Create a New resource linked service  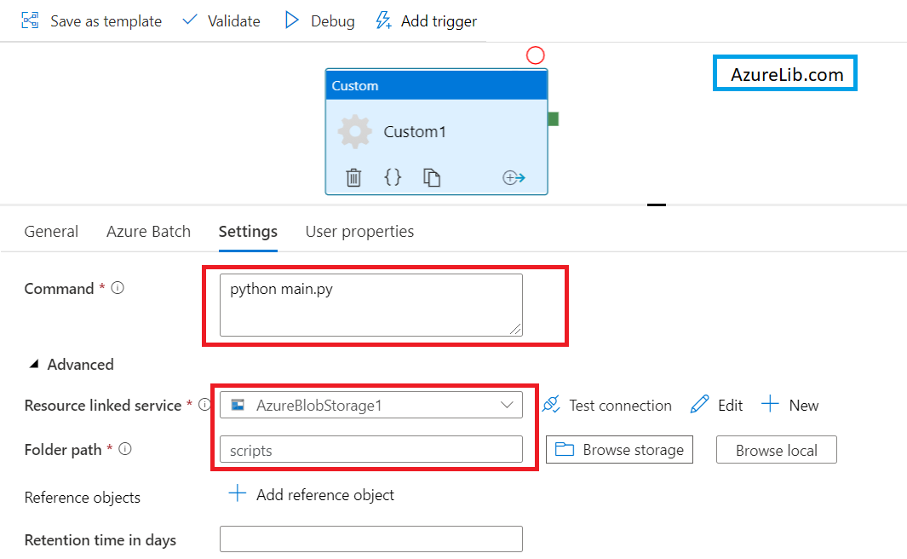pos(789,405)
